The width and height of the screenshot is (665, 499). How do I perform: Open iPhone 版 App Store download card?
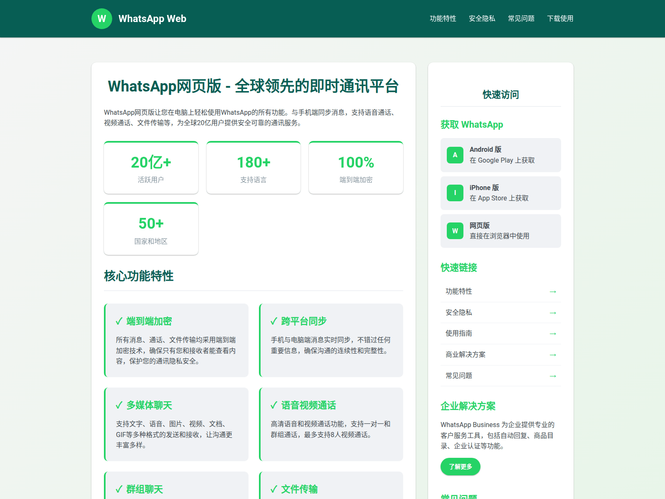tap(501, 193)
